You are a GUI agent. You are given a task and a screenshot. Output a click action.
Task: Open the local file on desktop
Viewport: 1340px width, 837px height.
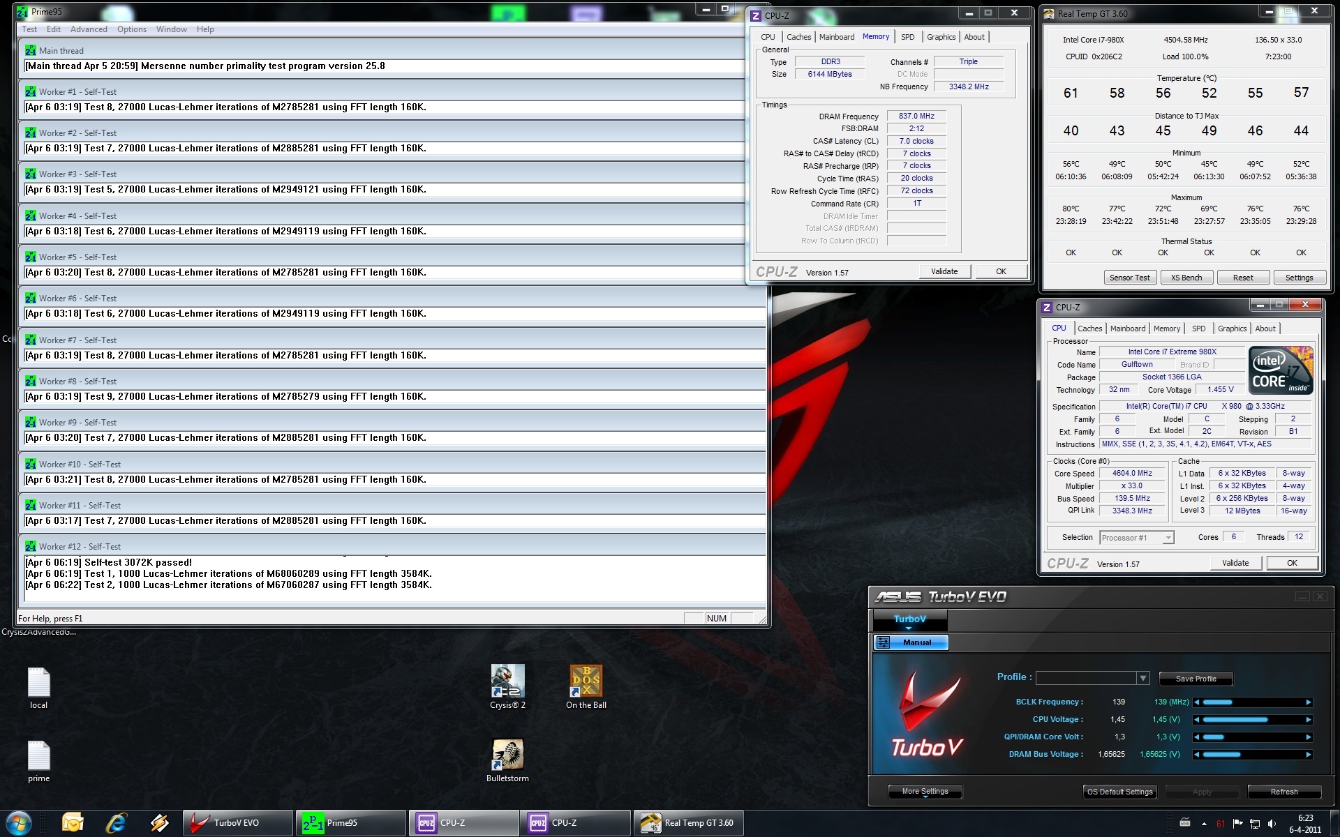[38, 684]
